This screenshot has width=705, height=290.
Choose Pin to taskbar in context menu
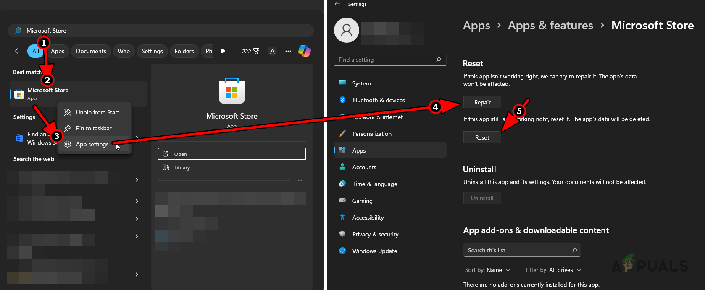95,128
